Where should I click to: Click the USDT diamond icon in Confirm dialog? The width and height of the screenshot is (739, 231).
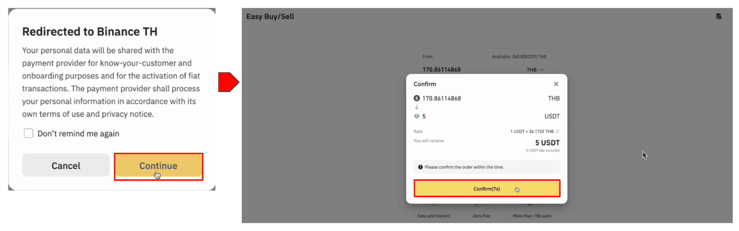coord(417,116)
